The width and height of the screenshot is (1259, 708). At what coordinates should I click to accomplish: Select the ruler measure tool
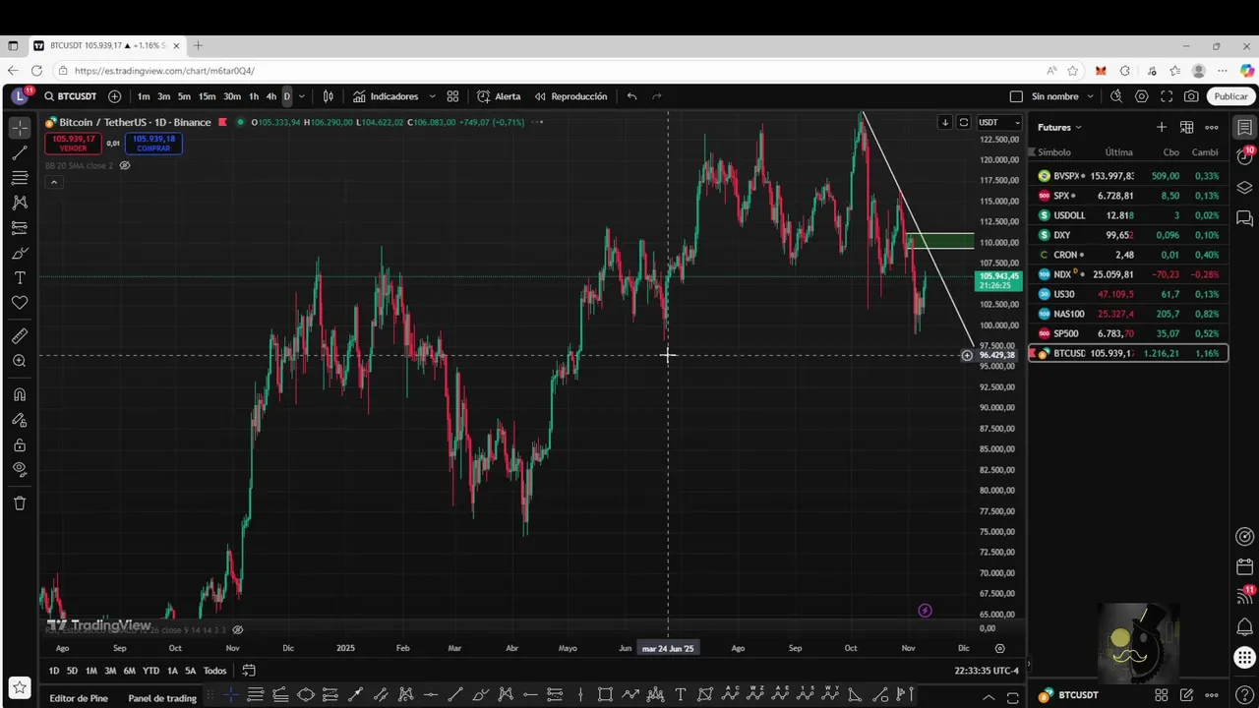pos(20,336)
